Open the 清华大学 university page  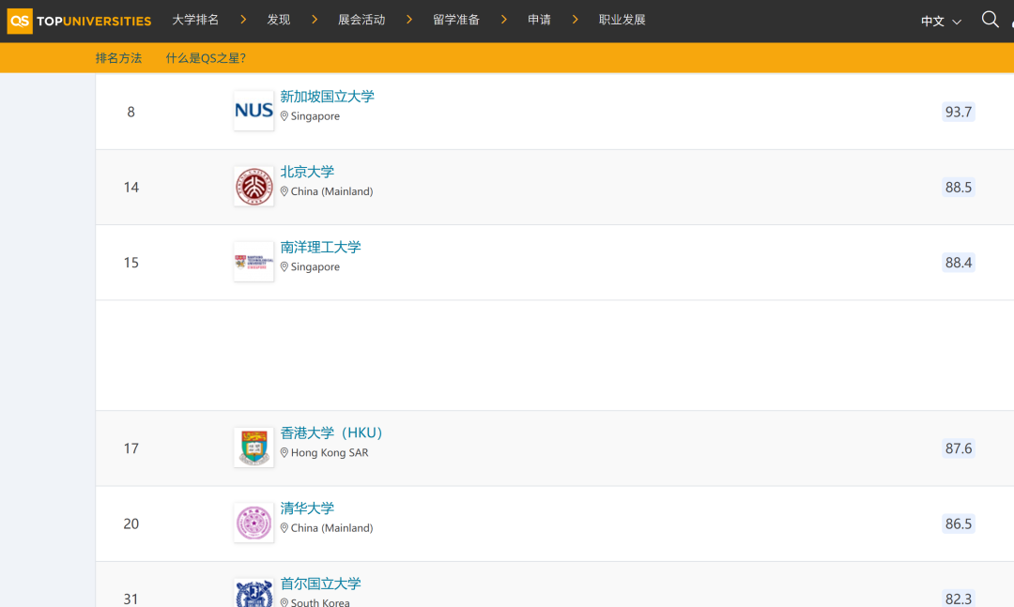tap(307, 508)
